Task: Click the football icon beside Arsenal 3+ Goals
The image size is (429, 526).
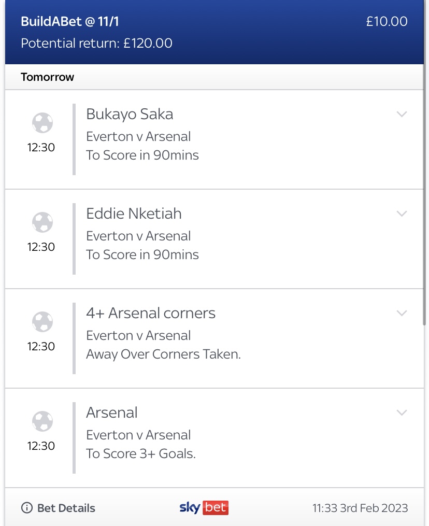Action: (x=42, y=421)
